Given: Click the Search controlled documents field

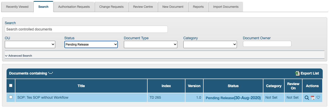Looking at the screenshot, I should point(86,29).
